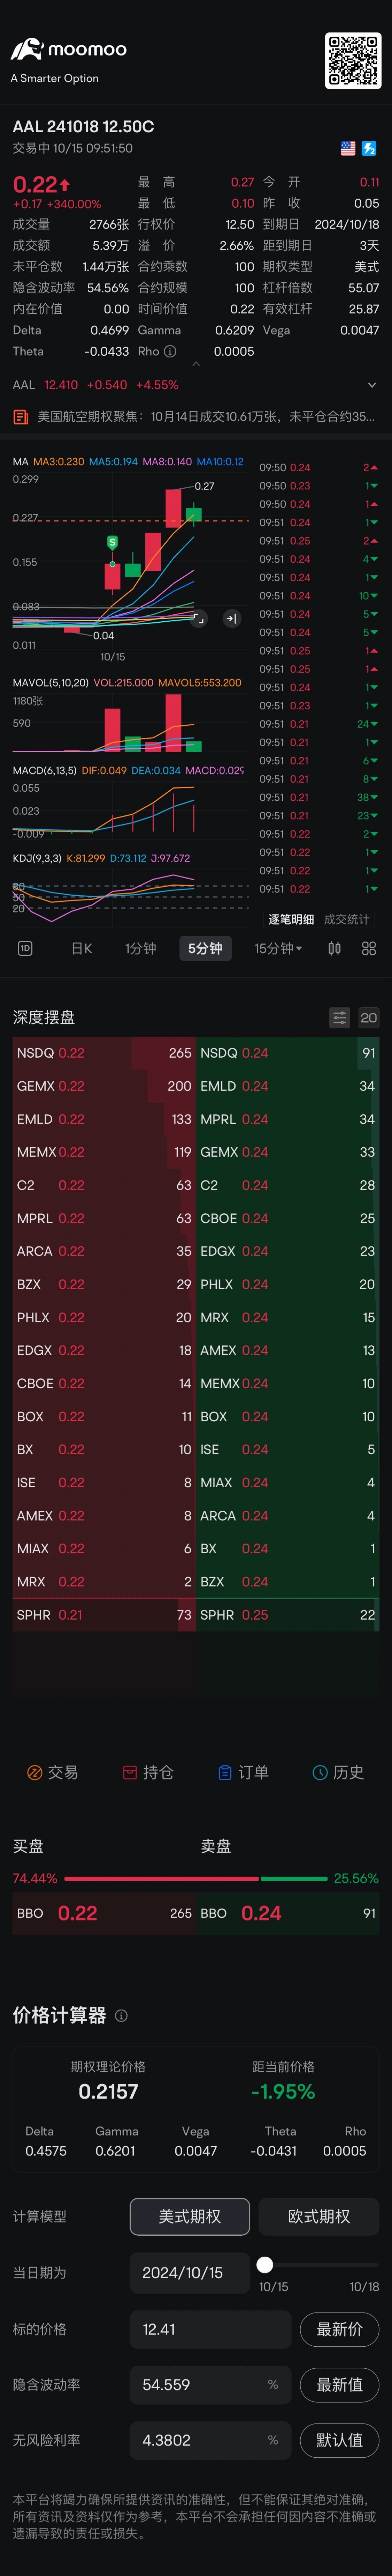Click the jump-to-latest arrow chart icon
This screenshot has width=392, height=2576.
[231, 619]
